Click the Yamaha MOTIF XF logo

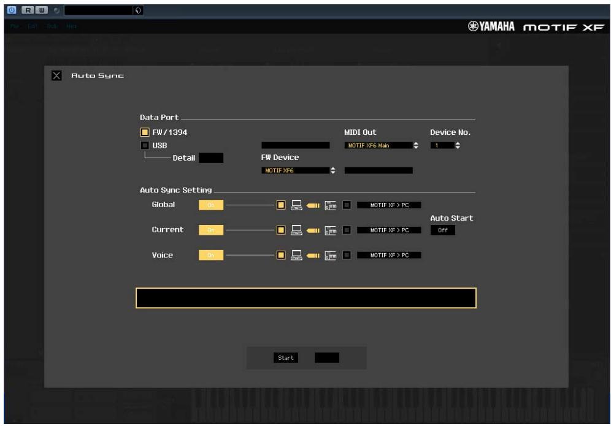coord(536,26)
